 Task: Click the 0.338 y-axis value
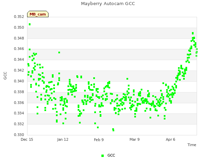[19, 92]
